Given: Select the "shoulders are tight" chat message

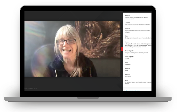Looking at the screenshot, I should [136, 25].
